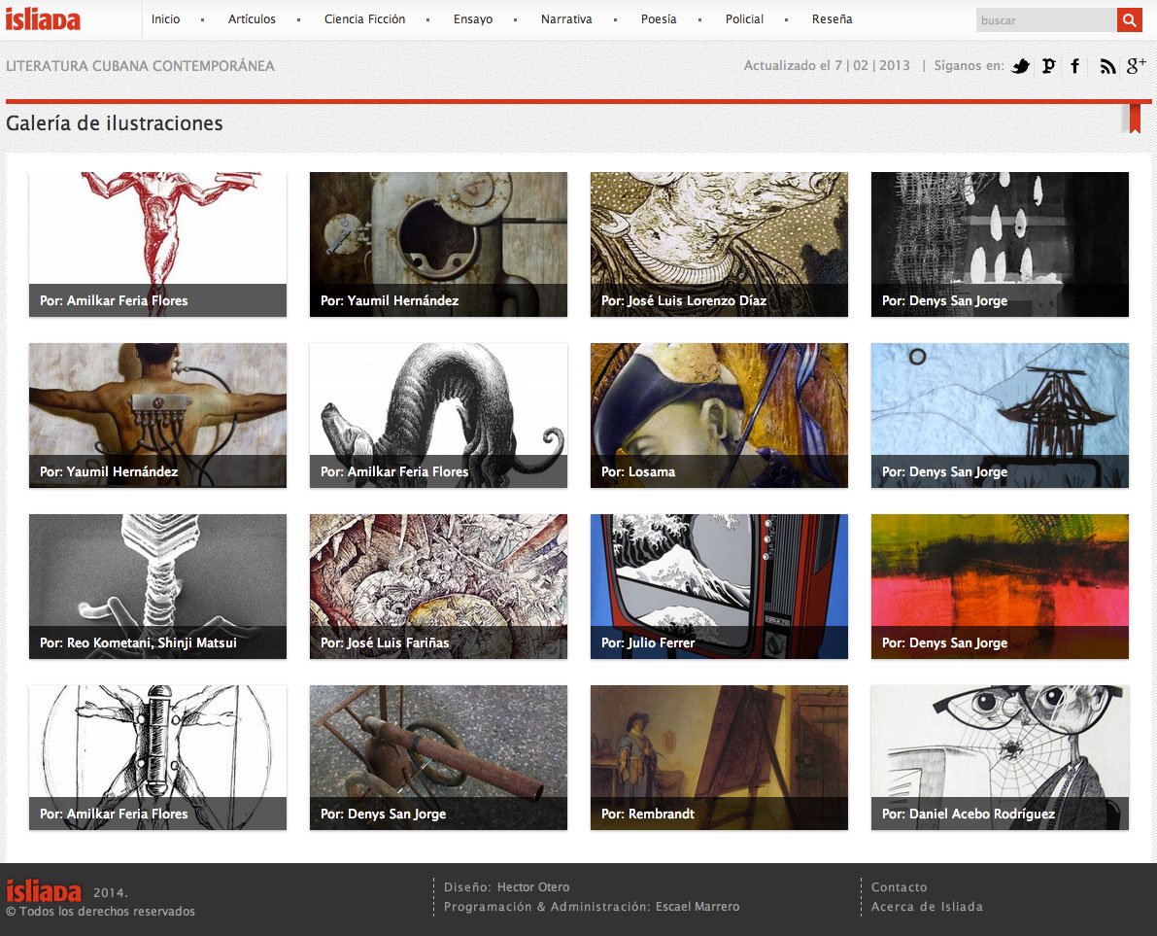
Task: Open the Daniel Acebo Rodríguez caricature
Action: [x=1000, y=758]
